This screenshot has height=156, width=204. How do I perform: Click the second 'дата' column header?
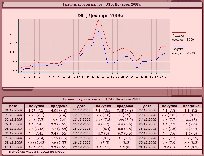click(x=82, y=106)
